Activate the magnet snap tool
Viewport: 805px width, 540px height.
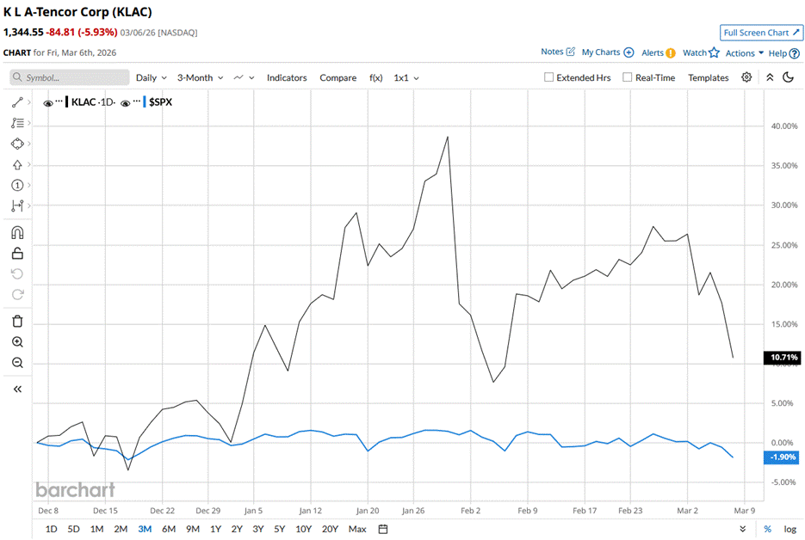coord(17,233)
